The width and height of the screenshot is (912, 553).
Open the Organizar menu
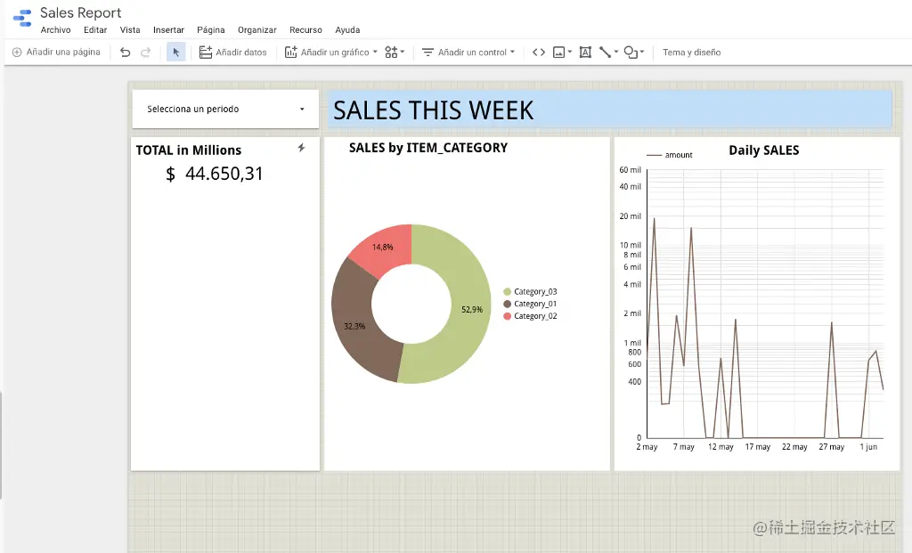point(257,29)
